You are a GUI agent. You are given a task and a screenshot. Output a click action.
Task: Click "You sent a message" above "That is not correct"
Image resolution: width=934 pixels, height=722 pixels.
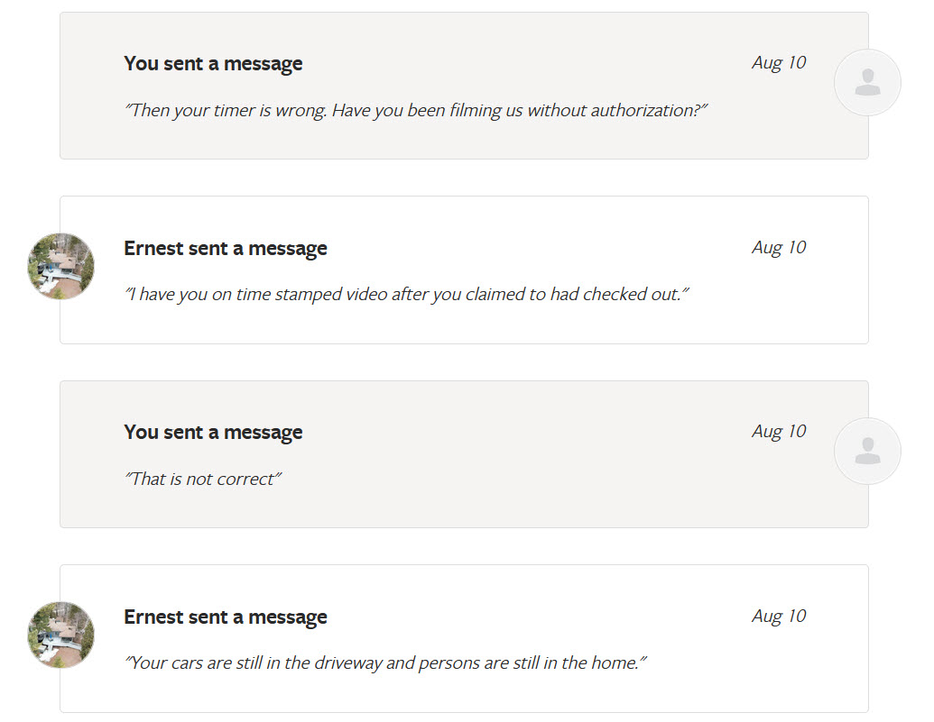[213, 433]
